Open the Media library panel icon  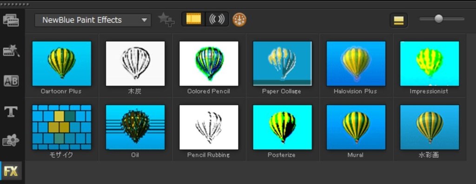pyautogui.click(x=11, y=20)
